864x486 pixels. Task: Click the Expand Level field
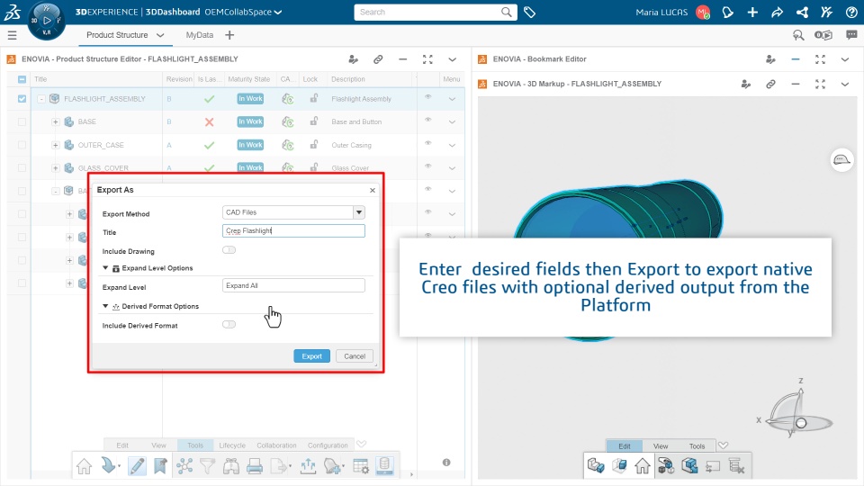[x=293, y=285]
